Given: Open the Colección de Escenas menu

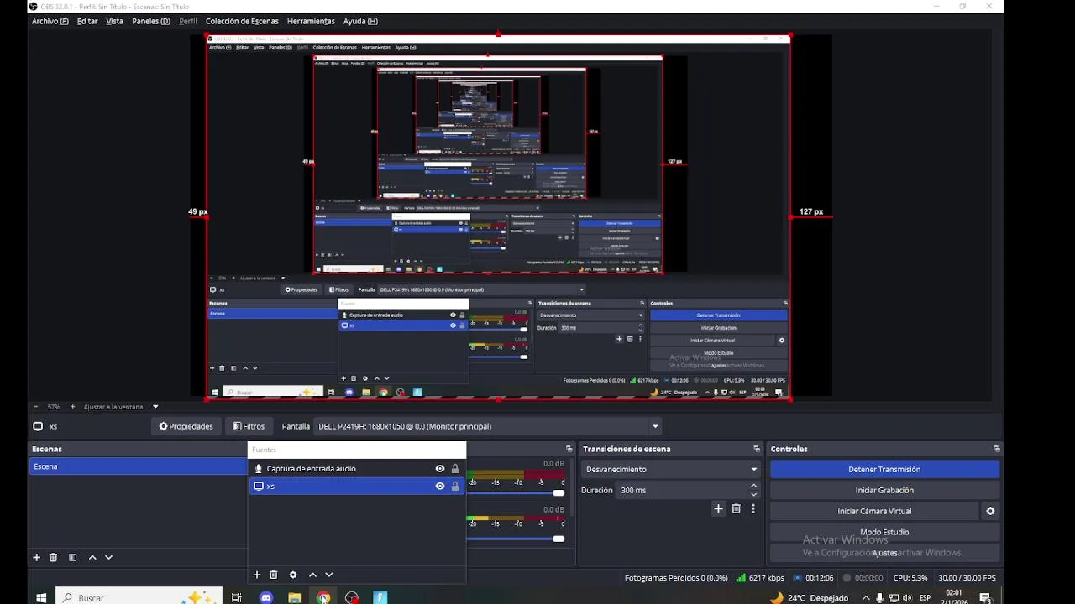Looking at the screenshot, I should tap(242, 21).
